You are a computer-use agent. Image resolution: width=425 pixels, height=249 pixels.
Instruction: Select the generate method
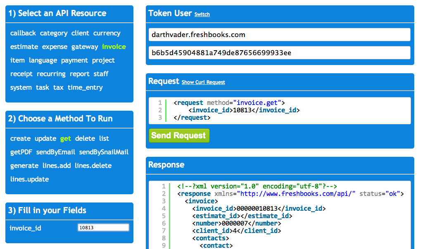coord(24,165)
